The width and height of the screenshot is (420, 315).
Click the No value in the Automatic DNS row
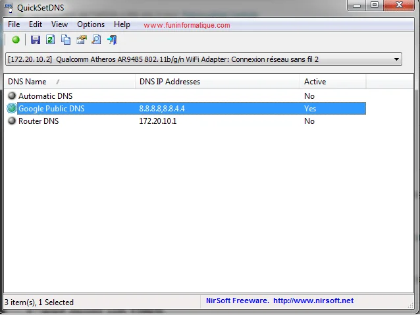pyautogui.click(x=309, y=96)
